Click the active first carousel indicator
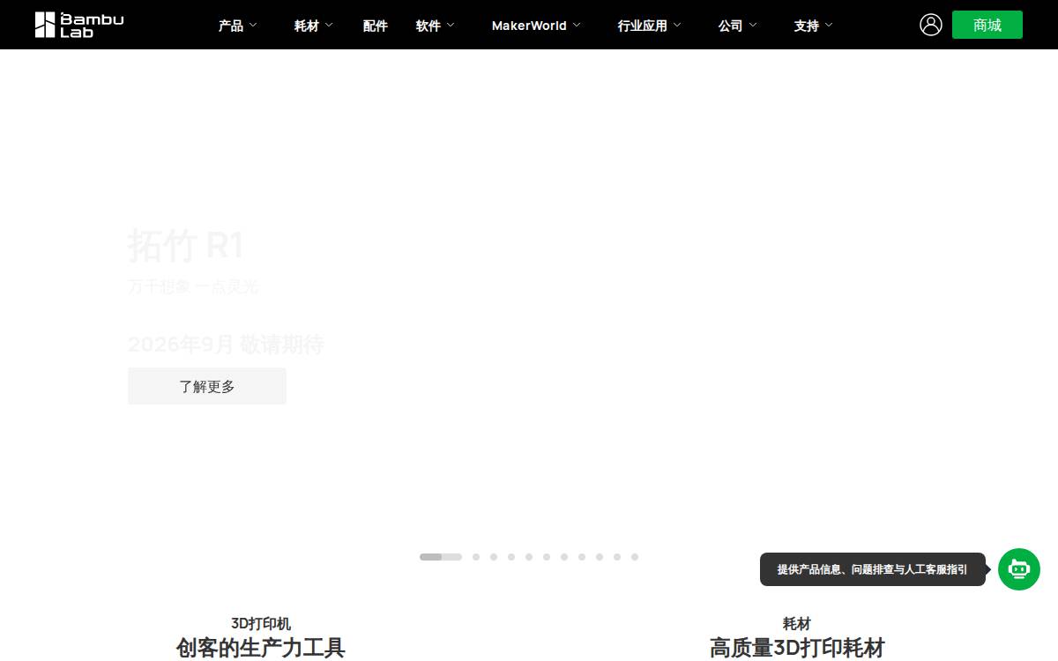Screen dimensions: 1058x661 (x=441, y=557)
